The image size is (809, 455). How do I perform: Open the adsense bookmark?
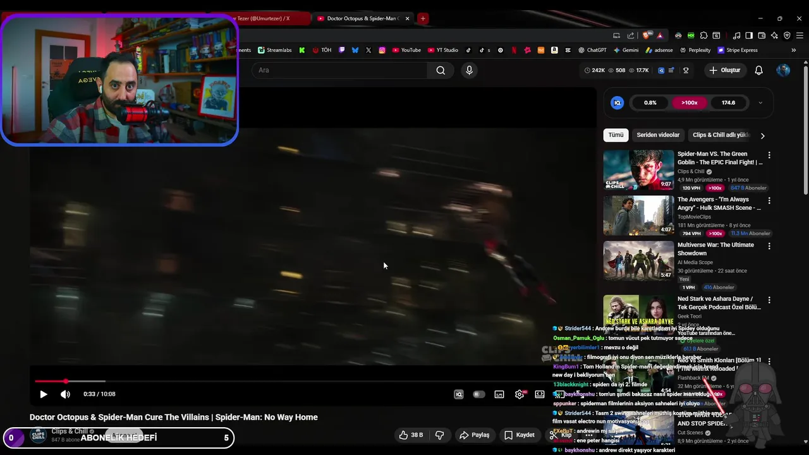(659, 50)
